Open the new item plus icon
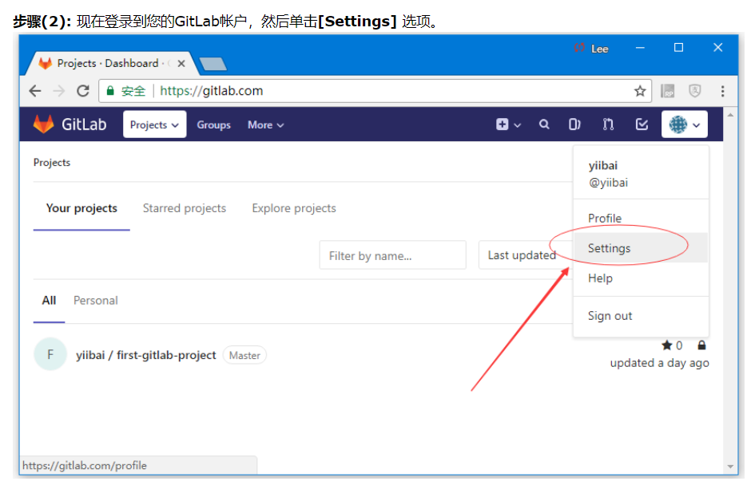 click(x=502, y=124)
